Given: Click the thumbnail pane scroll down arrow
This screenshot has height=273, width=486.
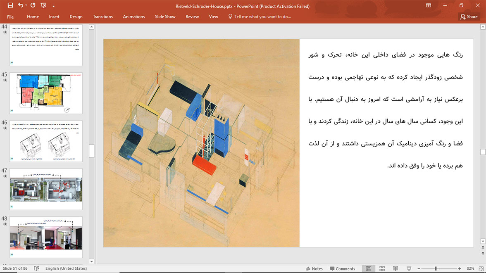Looking at the screenshot, I should click(91, 261).
